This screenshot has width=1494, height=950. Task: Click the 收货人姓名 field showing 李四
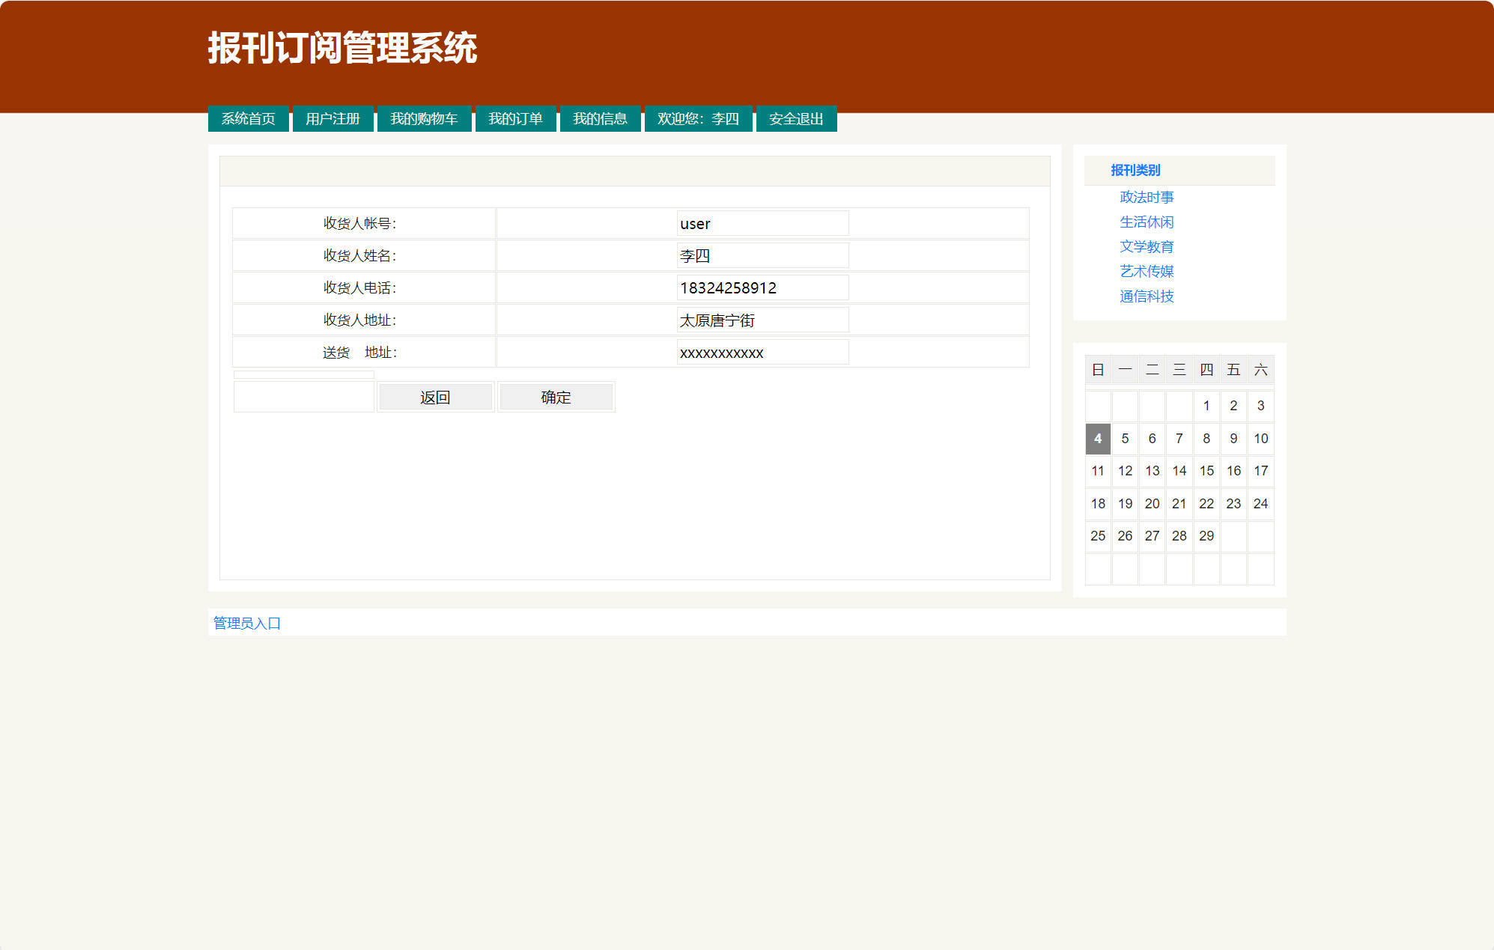[x=762, y=255]
